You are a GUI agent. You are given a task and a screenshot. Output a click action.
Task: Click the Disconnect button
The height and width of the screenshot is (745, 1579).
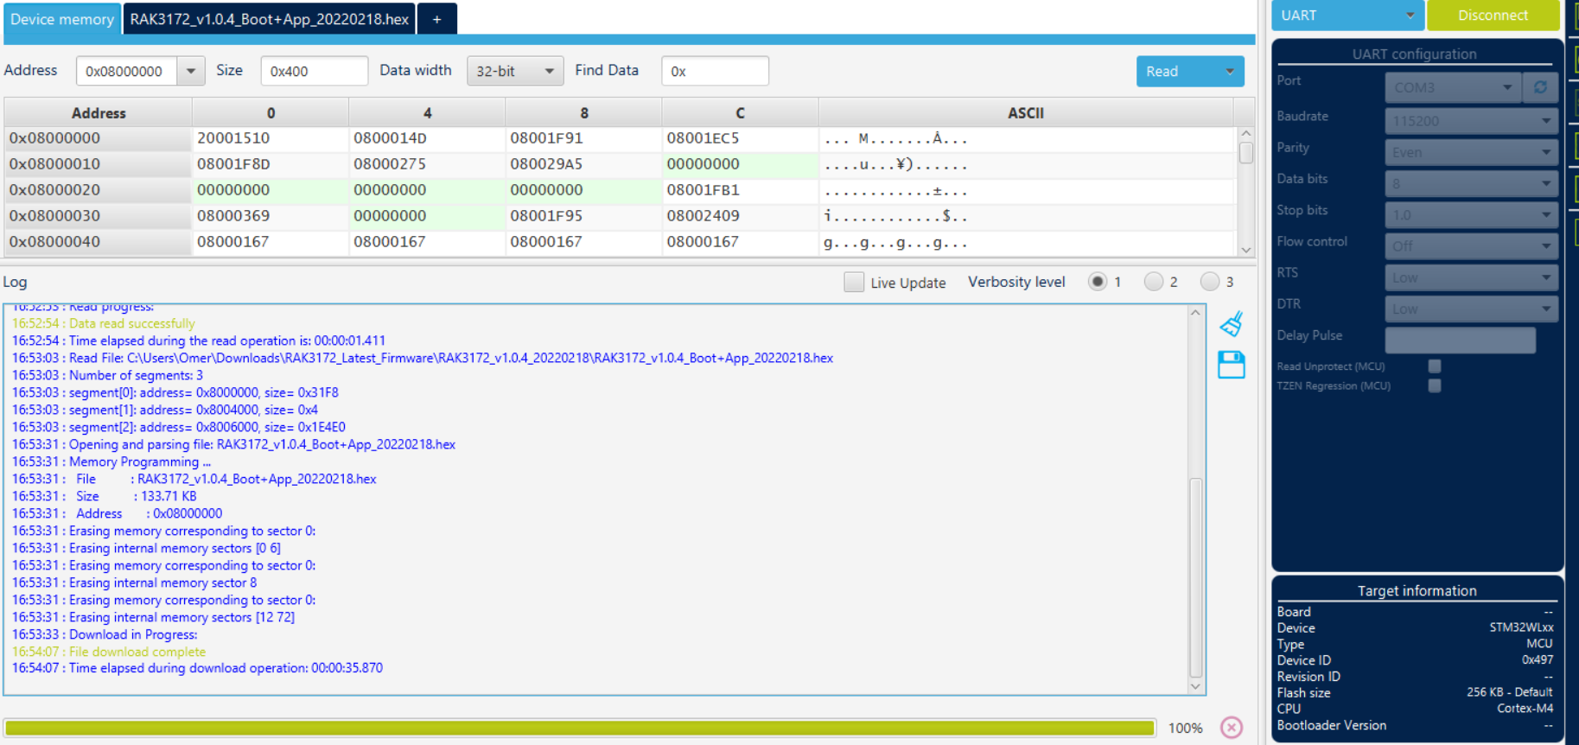pyautogui.click(x=1493, y=16)
